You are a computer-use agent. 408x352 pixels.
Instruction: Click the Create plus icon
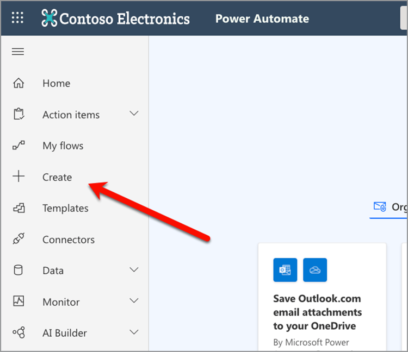click(18, 177)
